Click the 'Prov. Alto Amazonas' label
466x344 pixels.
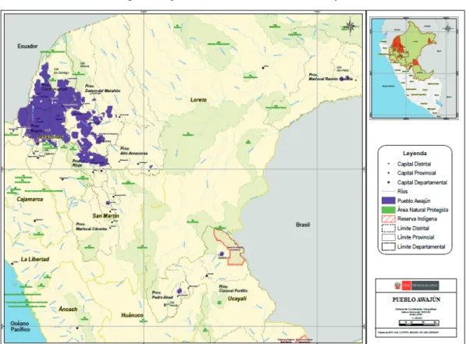click(133, 151)
